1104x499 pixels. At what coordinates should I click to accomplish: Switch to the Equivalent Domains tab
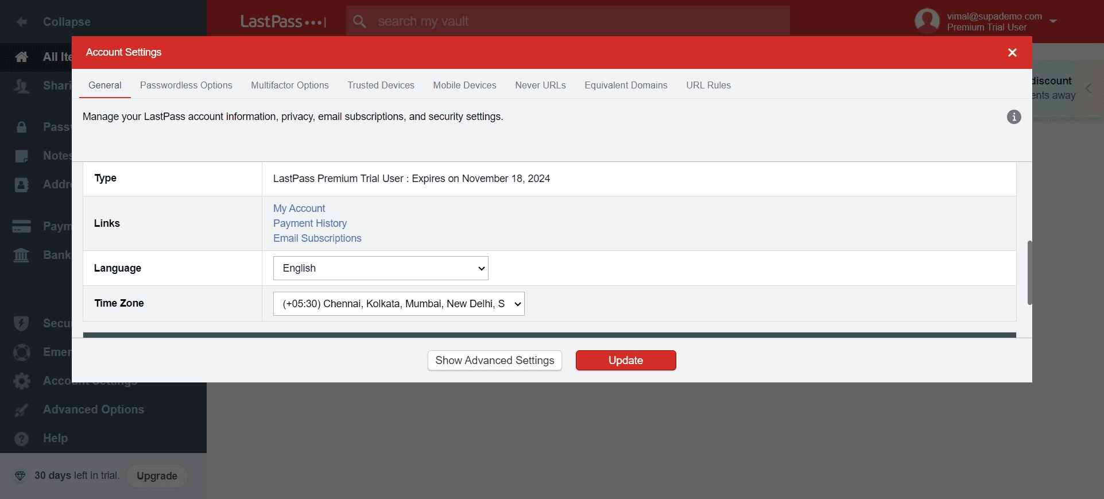(x=626, y=85)
